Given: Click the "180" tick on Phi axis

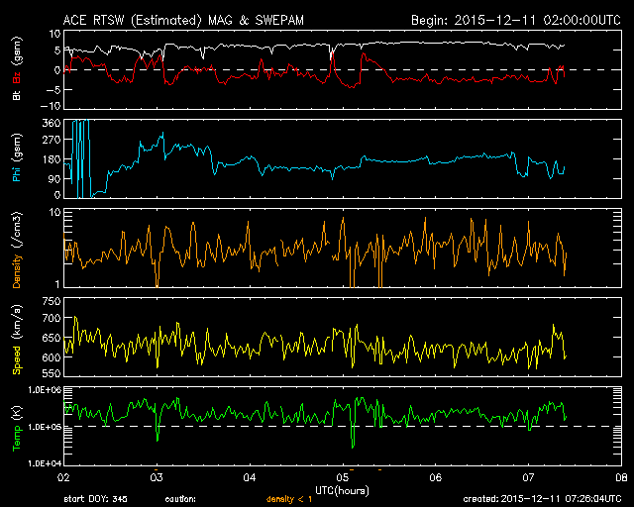Looking at the screenshot, I should pyautogui.click(x=52, y=159).
